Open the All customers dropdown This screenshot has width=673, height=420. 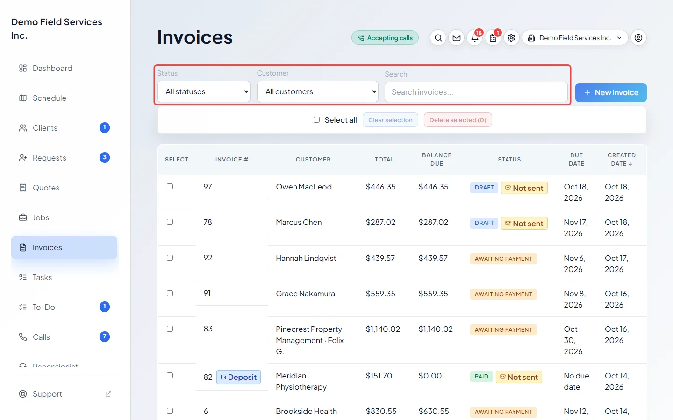click(x=318, y=91)
